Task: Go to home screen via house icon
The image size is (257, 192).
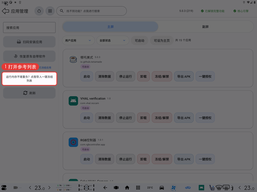Action: coord(127,188)
